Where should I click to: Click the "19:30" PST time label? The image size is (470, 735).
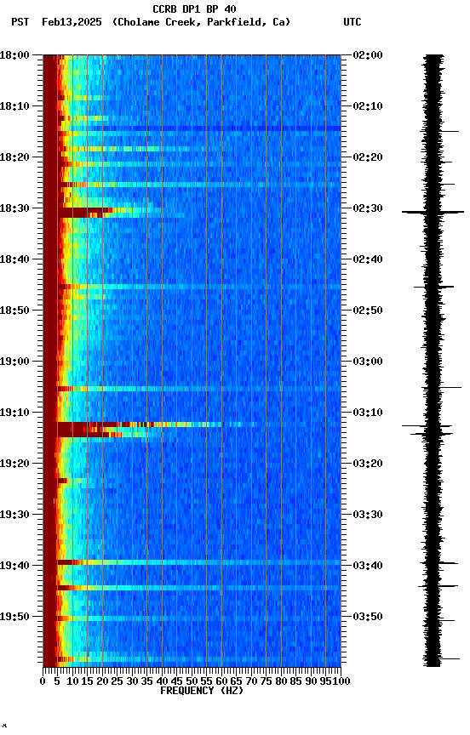point(14,515)
